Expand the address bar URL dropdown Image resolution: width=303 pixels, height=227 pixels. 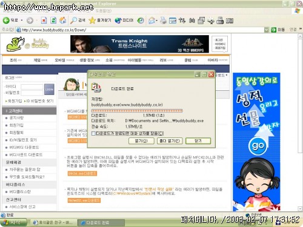pos(267,30)
